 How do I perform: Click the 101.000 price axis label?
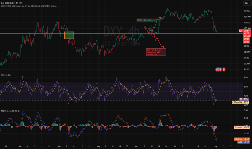[247, 17]
